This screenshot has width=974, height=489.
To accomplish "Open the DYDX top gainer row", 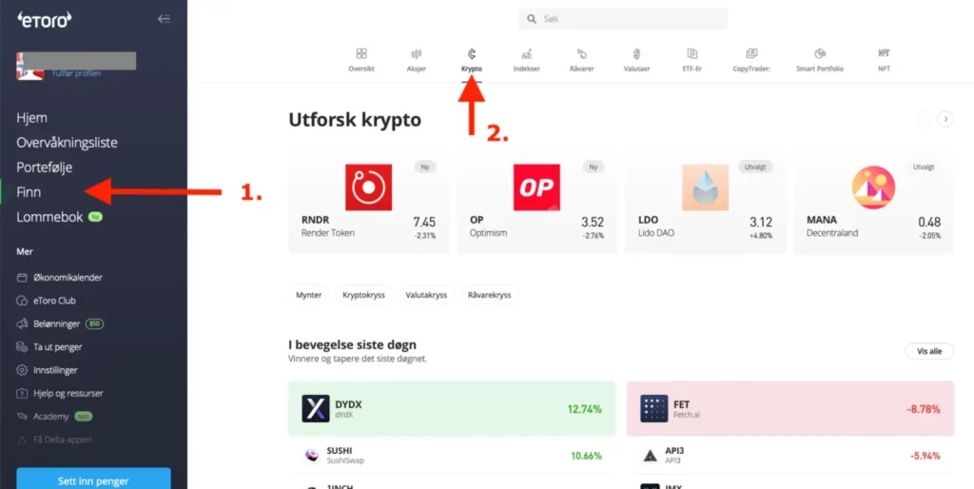I will [452, 409].
